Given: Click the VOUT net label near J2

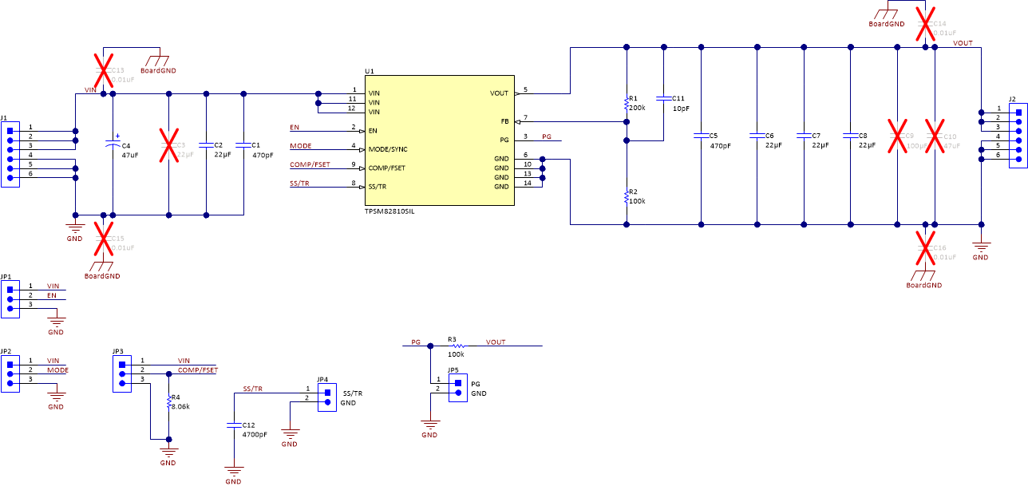Looking at the screenshot, I should pos(963,44).
